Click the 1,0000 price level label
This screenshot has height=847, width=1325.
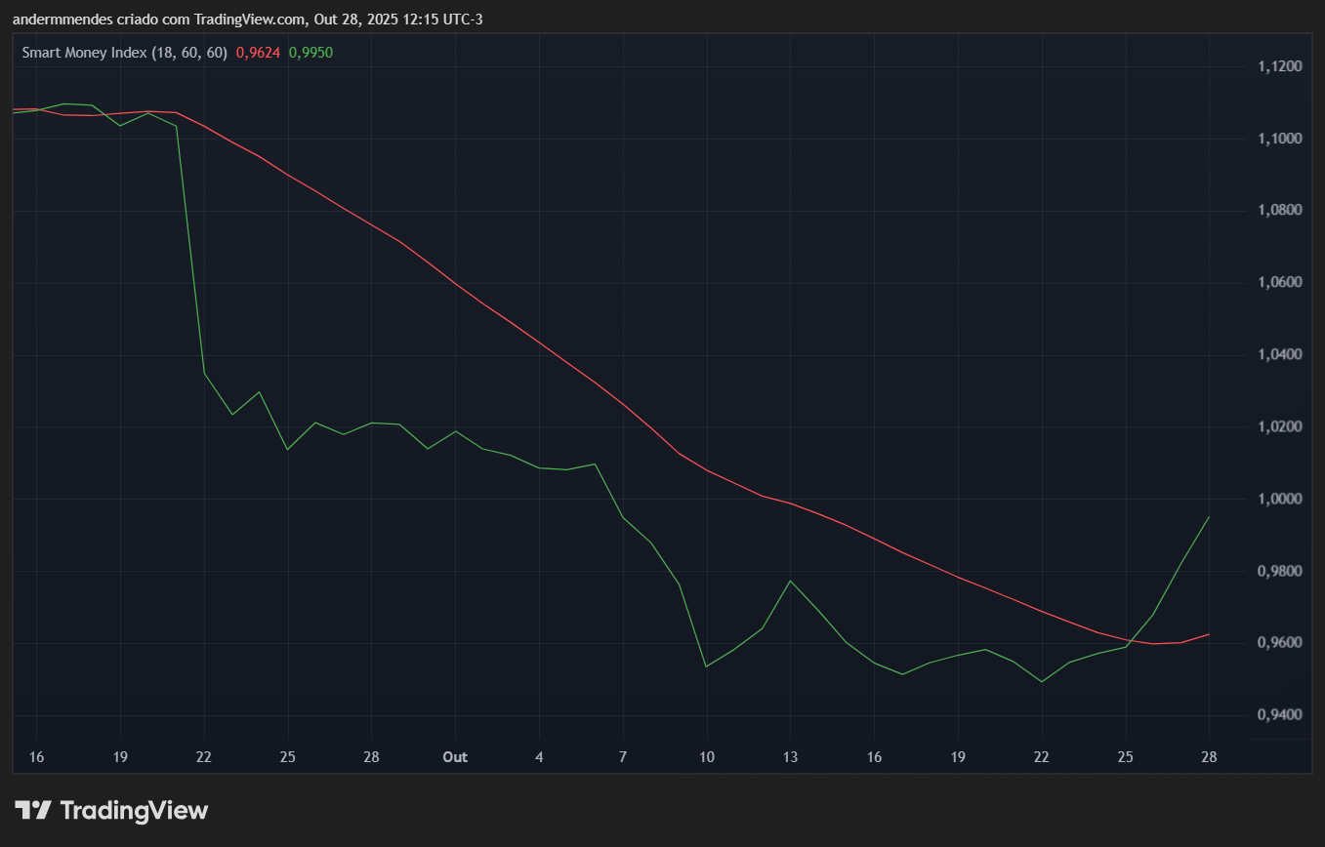1279,498
